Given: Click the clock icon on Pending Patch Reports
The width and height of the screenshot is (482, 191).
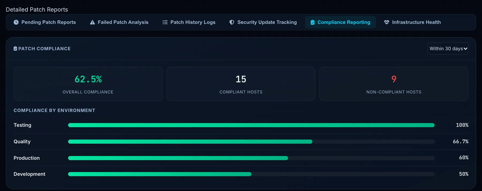Looking at the screenshot, I should coord(16,22).
